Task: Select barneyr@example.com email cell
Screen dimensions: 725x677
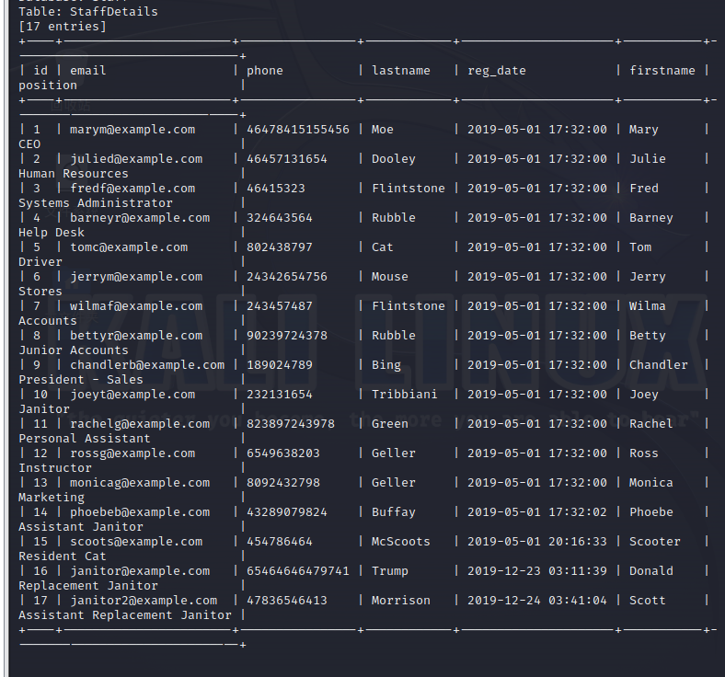Action: (140, 218)
